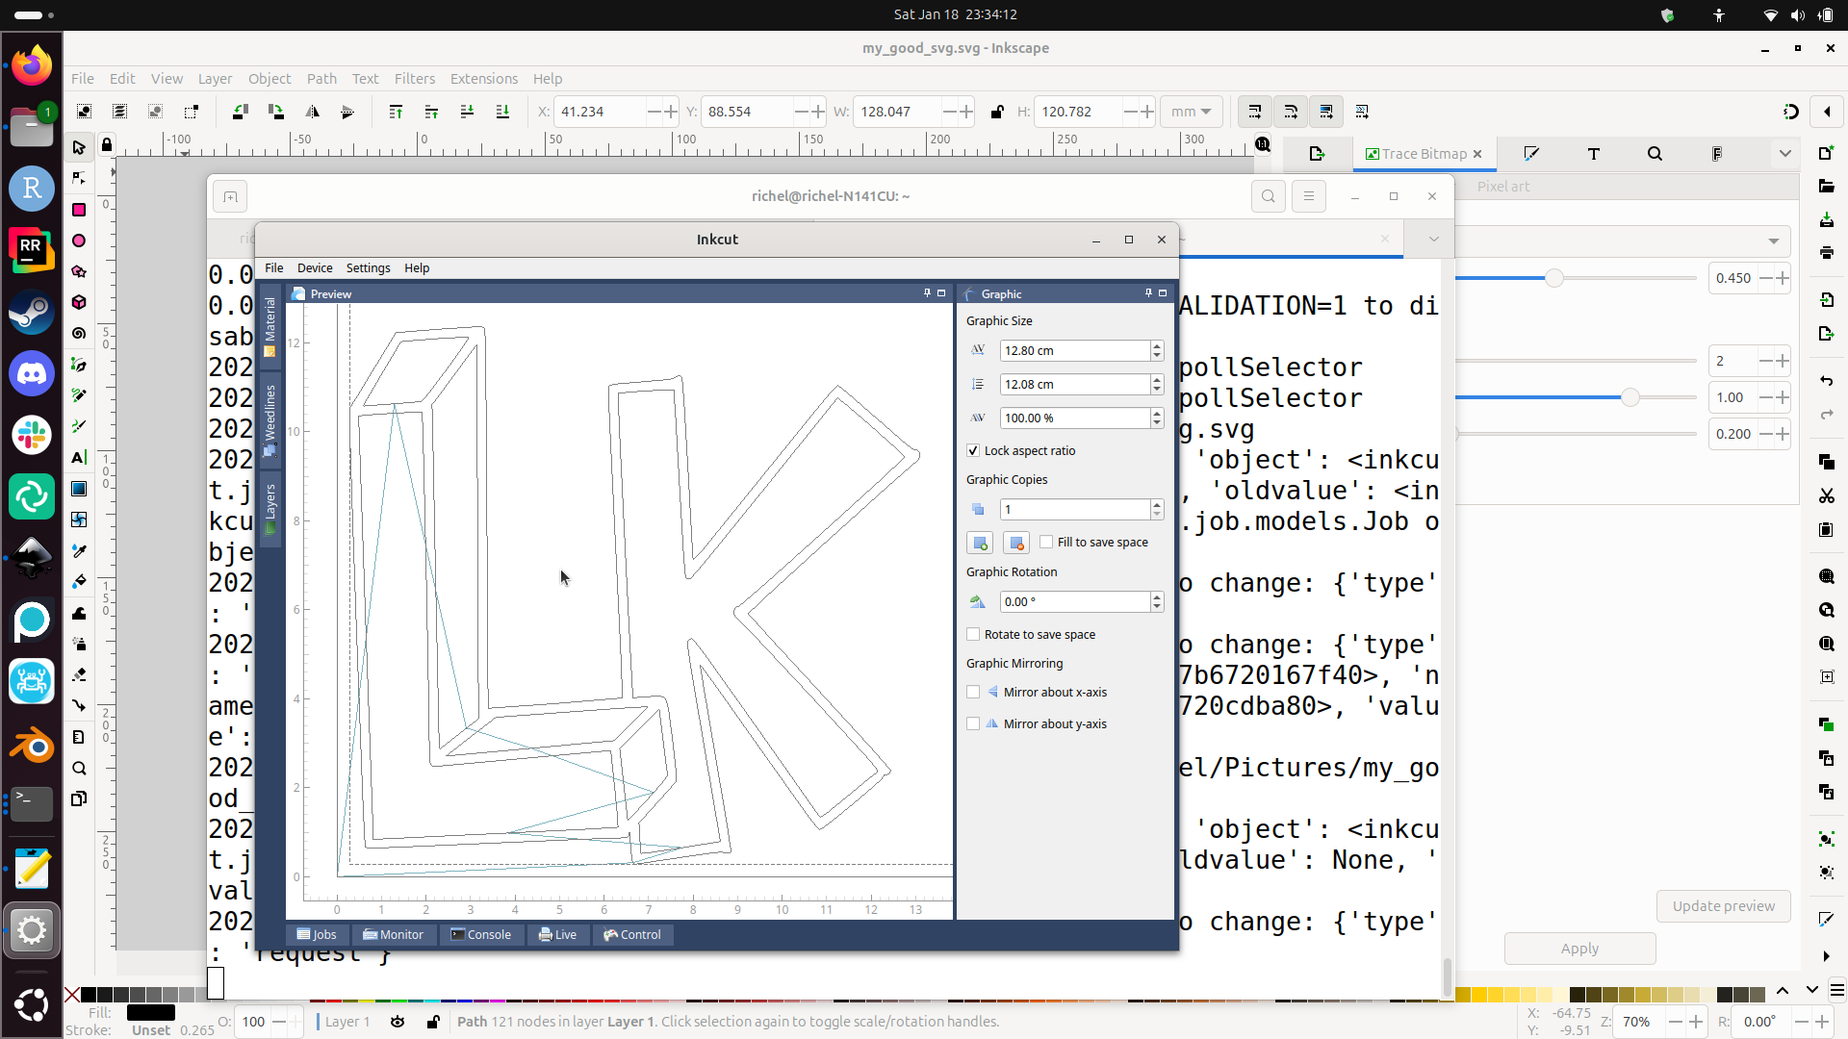This screenshot has height=1039, width=1848.
Task: Select the Text tool in toolbox
Action: pos(79,457)
